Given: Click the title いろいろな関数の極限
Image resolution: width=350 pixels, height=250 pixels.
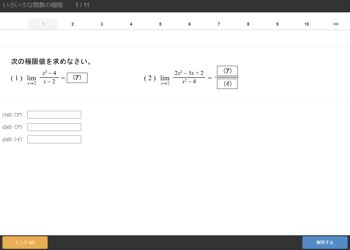Looking at the screenshot, I should 33,5.
